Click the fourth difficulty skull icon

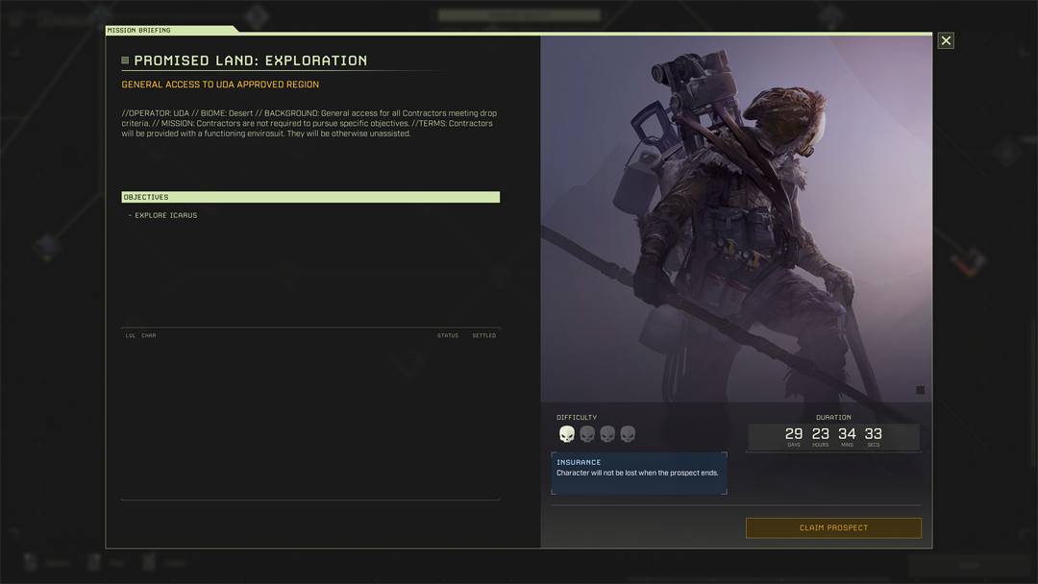tap(628, 434)
